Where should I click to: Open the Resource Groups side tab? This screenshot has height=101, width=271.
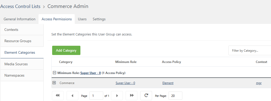tap(22, 41)
